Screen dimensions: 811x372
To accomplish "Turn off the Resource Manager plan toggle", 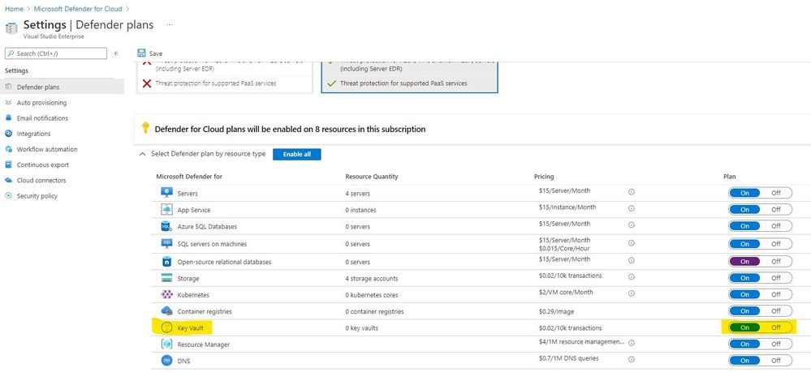I will click(776, 344).
